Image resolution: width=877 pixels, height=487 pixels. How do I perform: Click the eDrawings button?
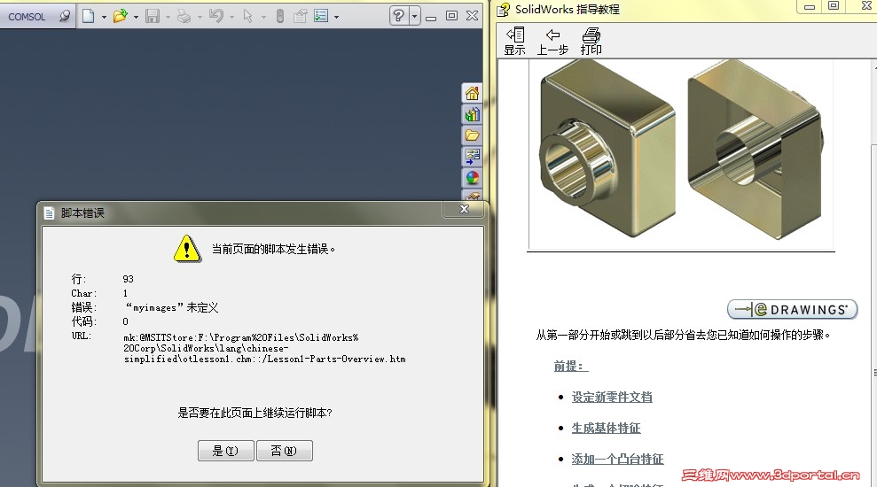tap(792, 309)
